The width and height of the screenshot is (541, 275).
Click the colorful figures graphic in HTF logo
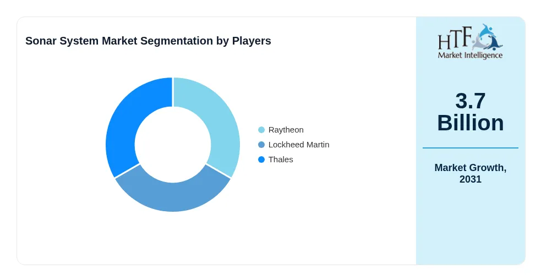(487, 37)
